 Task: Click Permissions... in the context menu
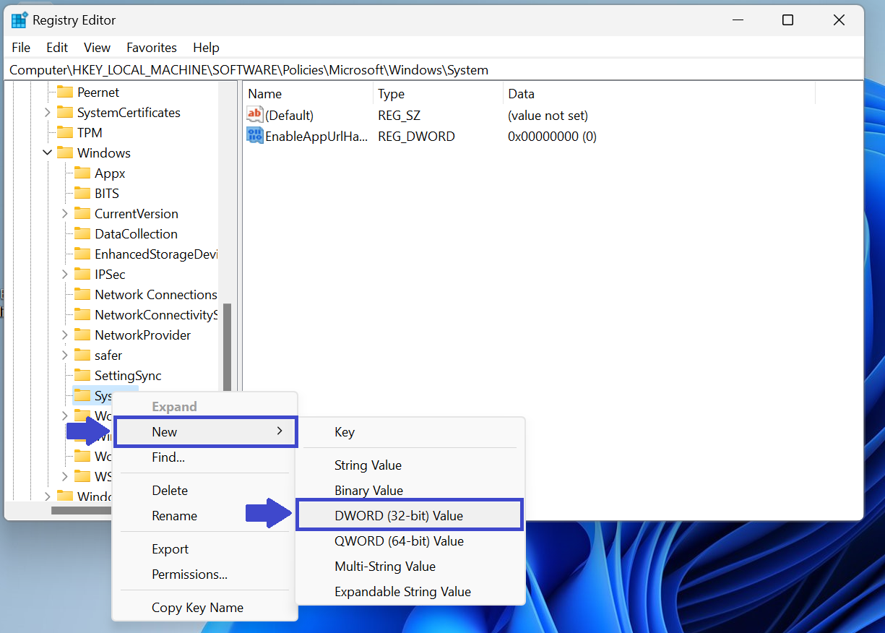pos(189,574)
